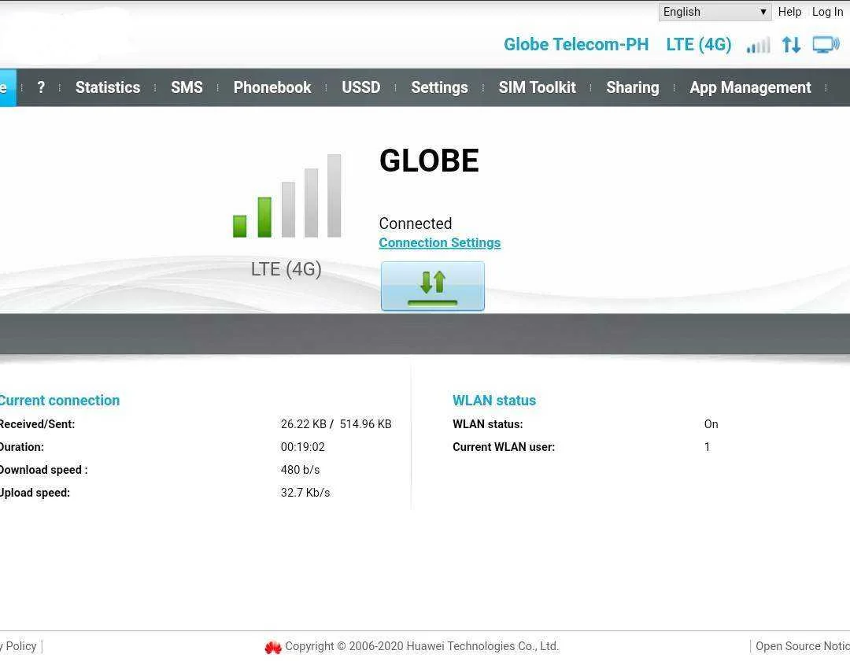Open the SMS menu
This screenshot has width=850, height=669.
pos(187,87)
